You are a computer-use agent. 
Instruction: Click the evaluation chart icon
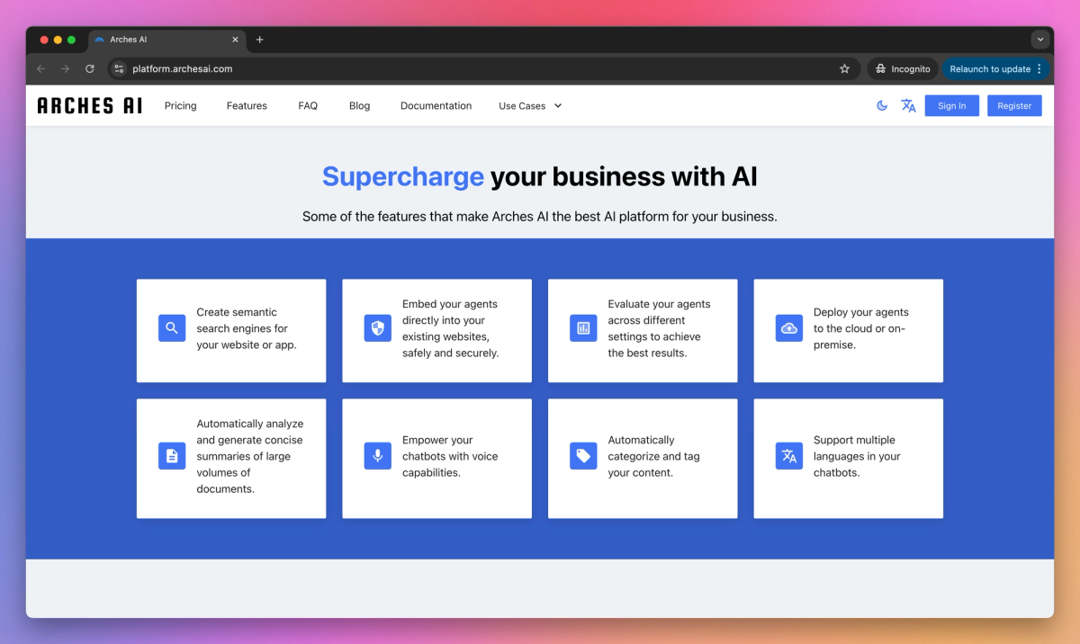tap(583, 328)
